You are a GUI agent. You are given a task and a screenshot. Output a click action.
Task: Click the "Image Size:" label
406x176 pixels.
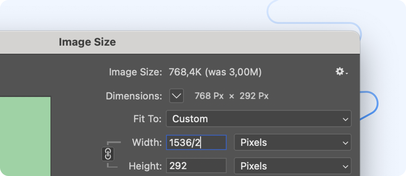[x=135, y=72]
